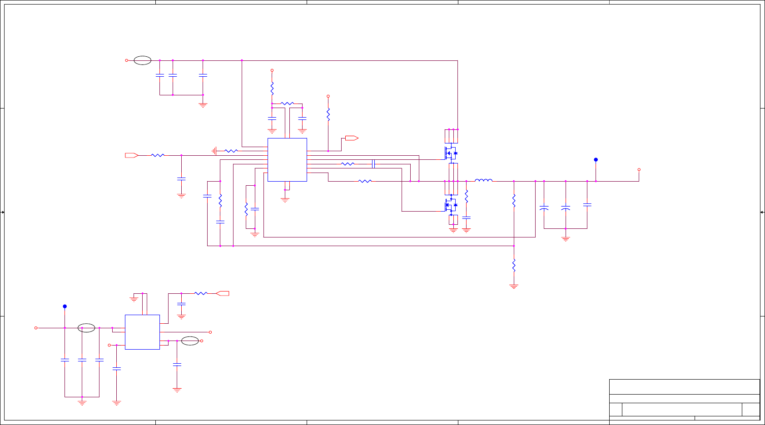Pick the lower MOSFET of the switching pair
This screenshot has height=425, width=765.
coord(451,205)
